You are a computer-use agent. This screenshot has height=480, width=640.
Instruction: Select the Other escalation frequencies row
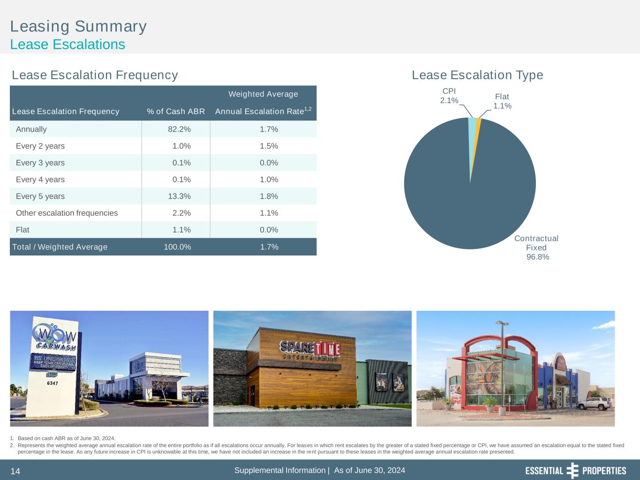67,213
